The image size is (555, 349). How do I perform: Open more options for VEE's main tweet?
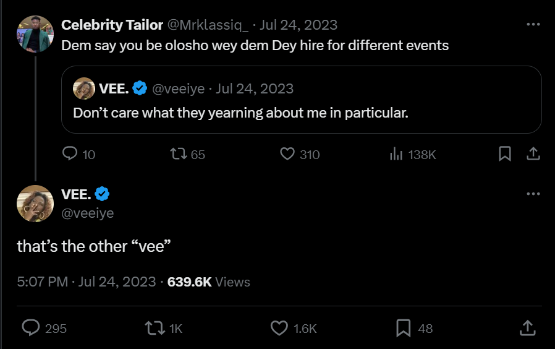[x=533, y=194]
